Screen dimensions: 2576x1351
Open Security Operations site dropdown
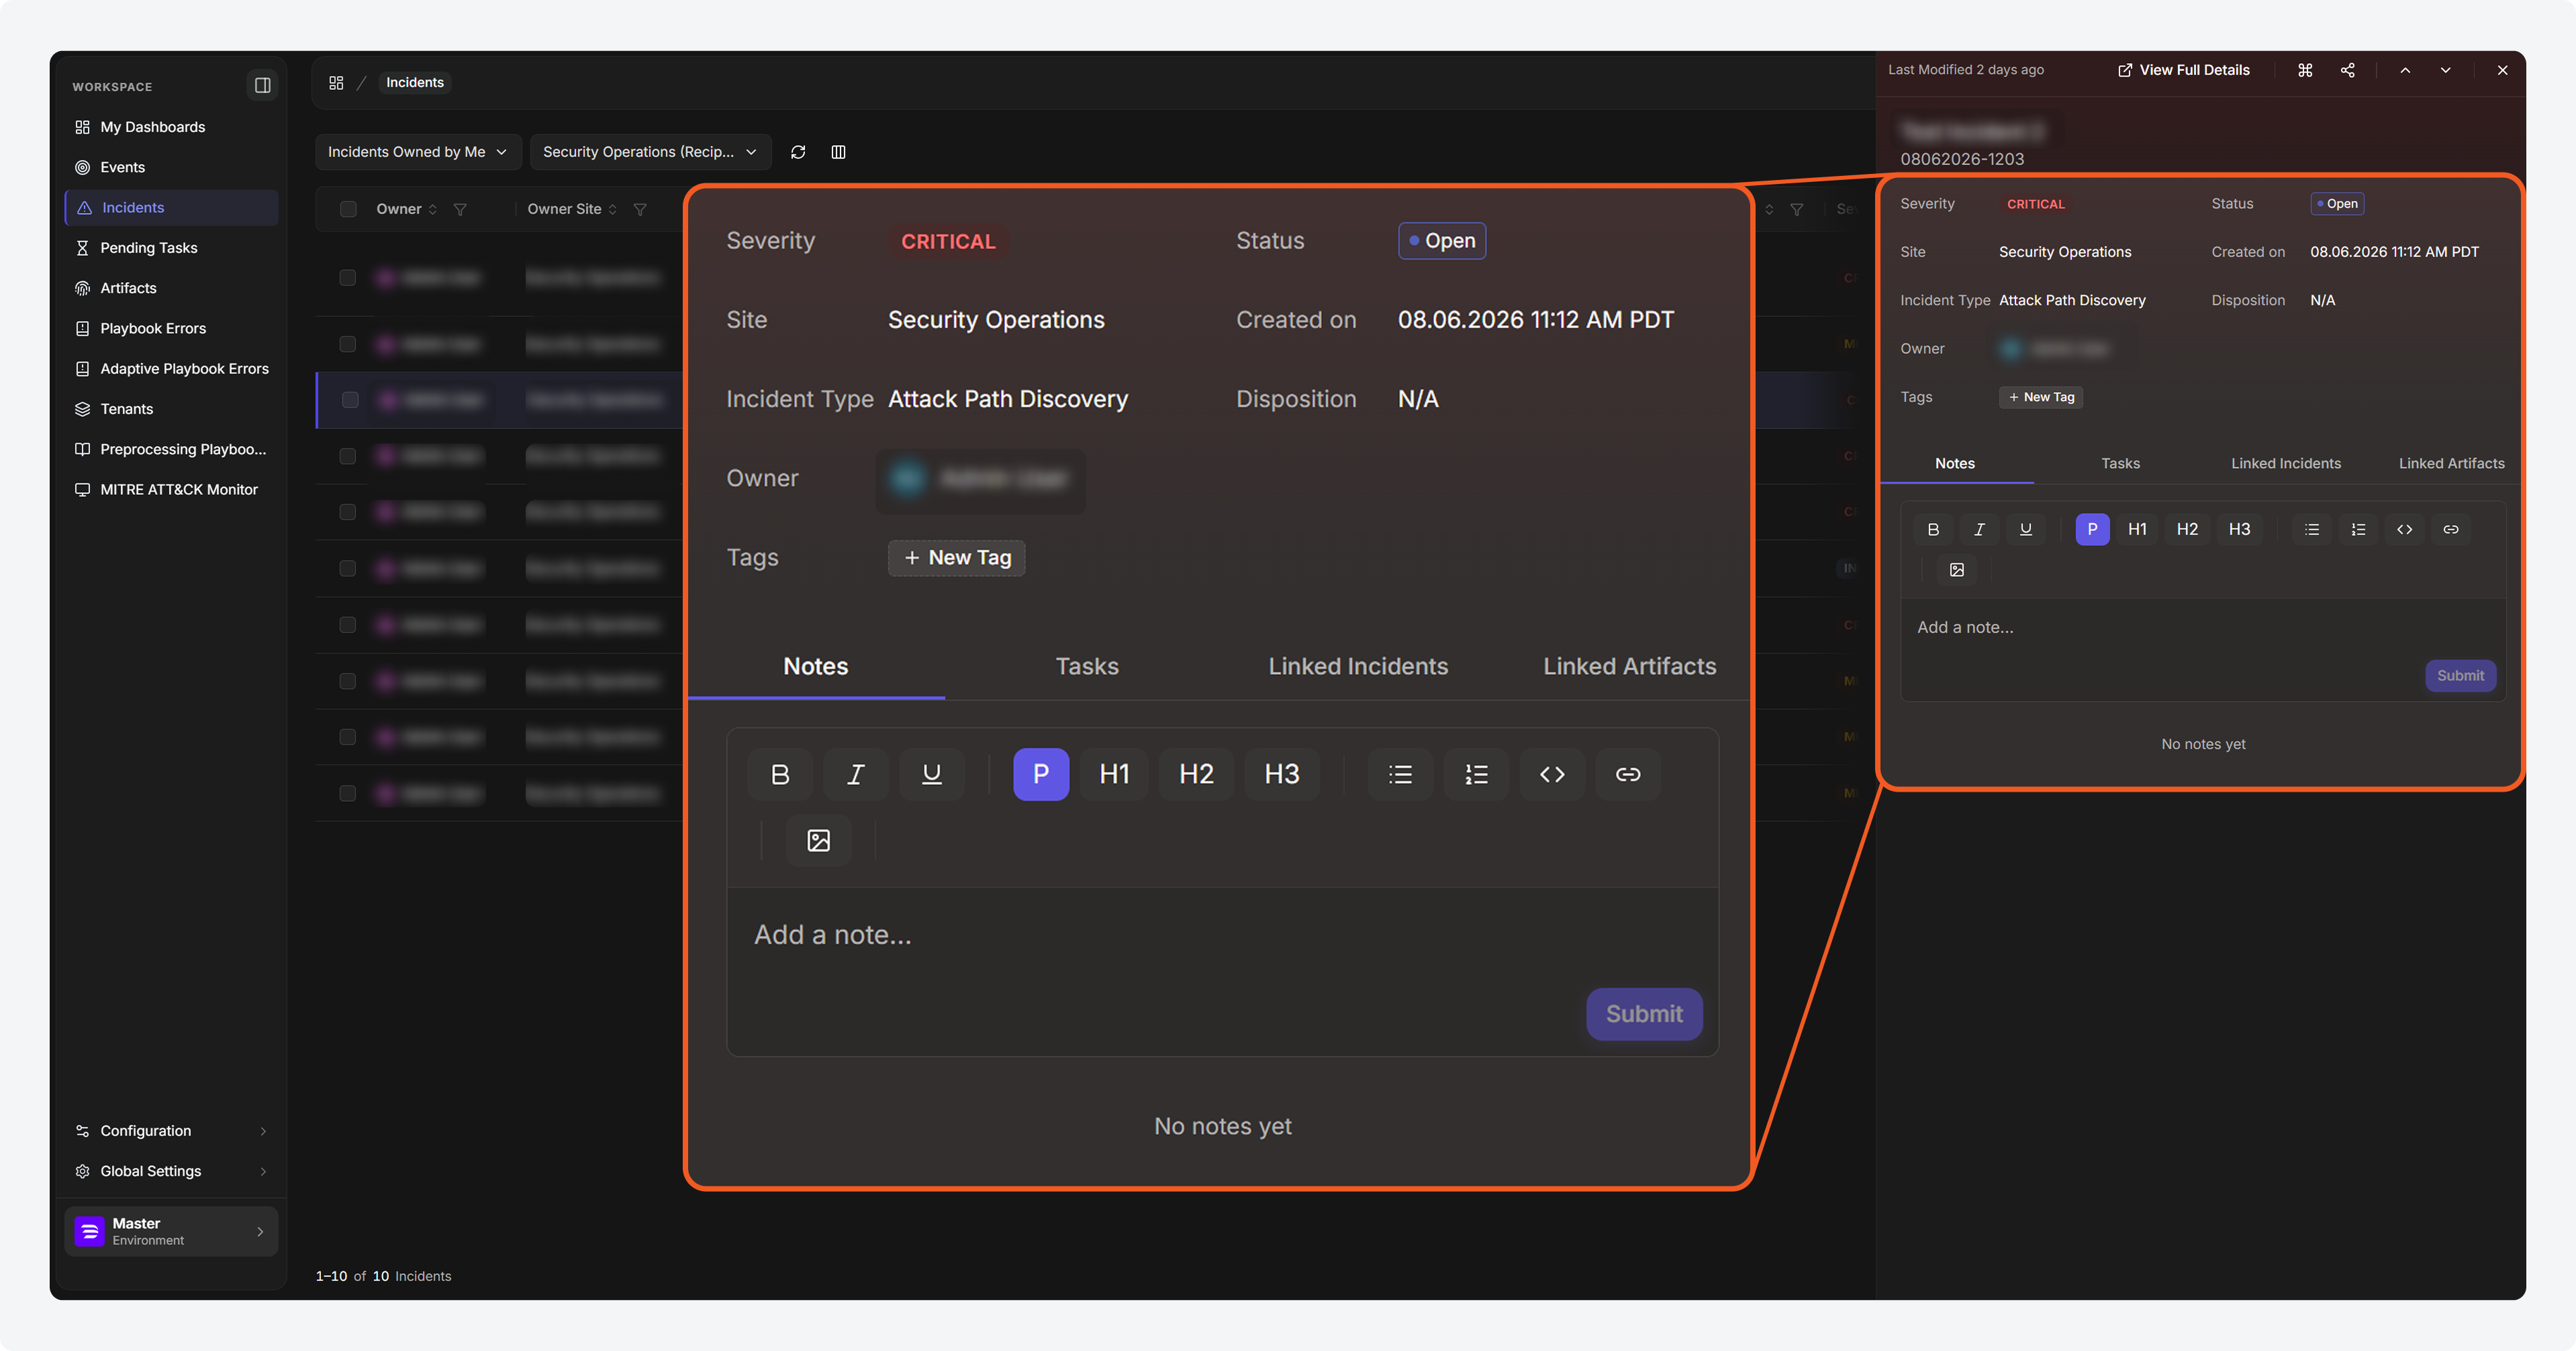pyautogui.click(x=650, y=152)
